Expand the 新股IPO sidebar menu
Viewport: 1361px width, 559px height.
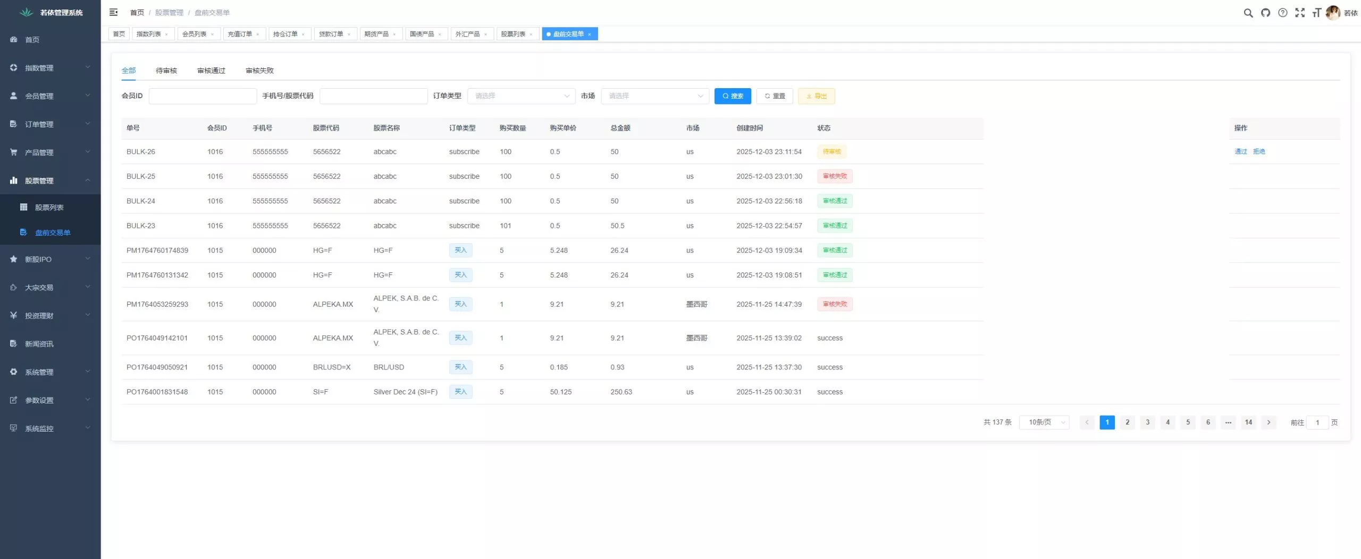[50, 259]
